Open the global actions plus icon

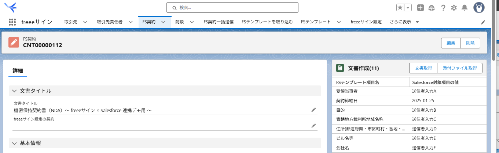[421, 8]
